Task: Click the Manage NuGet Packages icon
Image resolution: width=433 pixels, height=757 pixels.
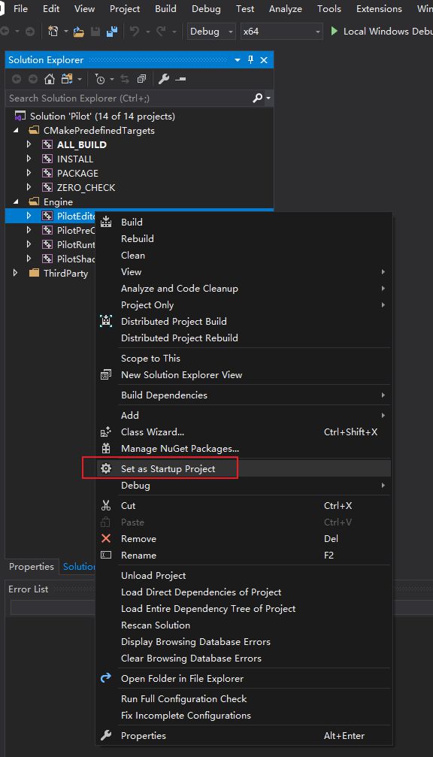Action: [x=106, y=448]
